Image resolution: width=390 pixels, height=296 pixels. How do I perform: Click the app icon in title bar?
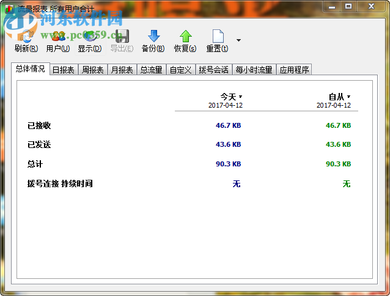(x=9, y=9)
